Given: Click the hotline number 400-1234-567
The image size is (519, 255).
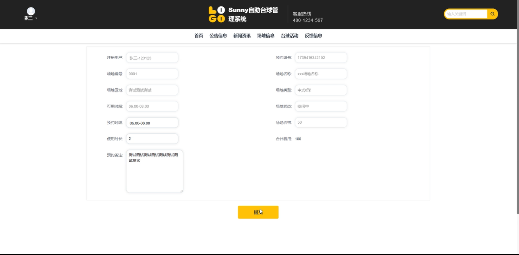Looking at the screenshot, I should [308, 20].
